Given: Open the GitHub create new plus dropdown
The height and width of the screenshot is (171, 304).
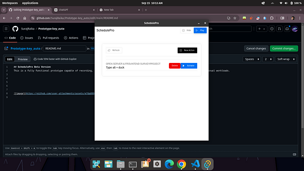Looking at the screenshot, I should 261,29.
